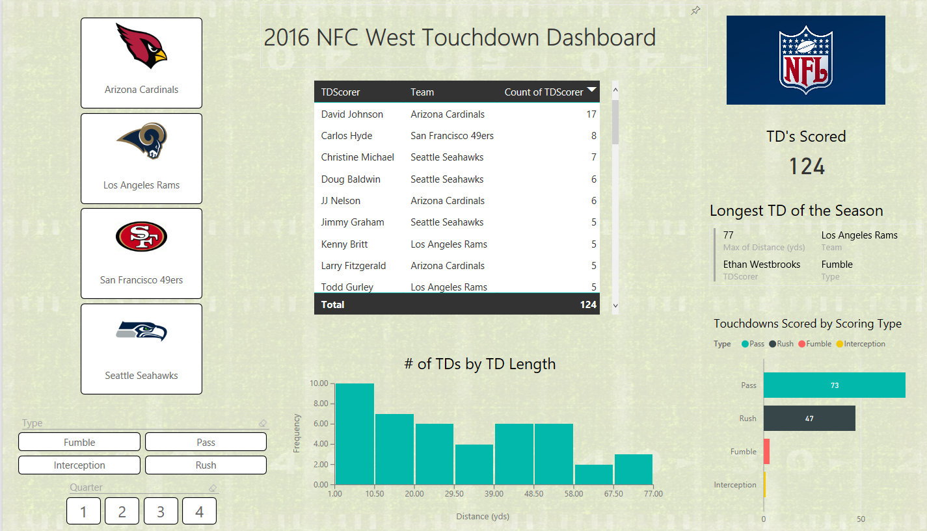Select the thin yellow Interception bar
Image resolution: width=927 pixels, height=531 pixels.
(x=764, y=485)
